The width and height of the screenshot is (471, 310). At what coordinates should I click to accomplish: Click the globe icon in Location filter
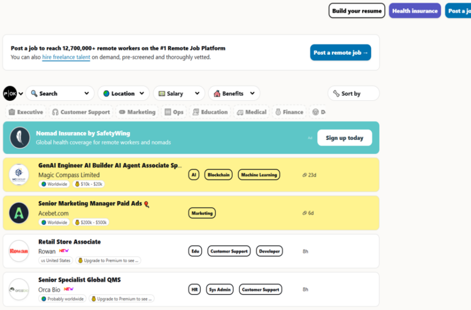coord(106,94)
